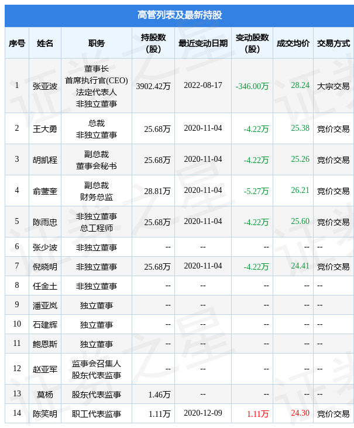Click the 首席执行官(CEO) position text

coord(97,80)
